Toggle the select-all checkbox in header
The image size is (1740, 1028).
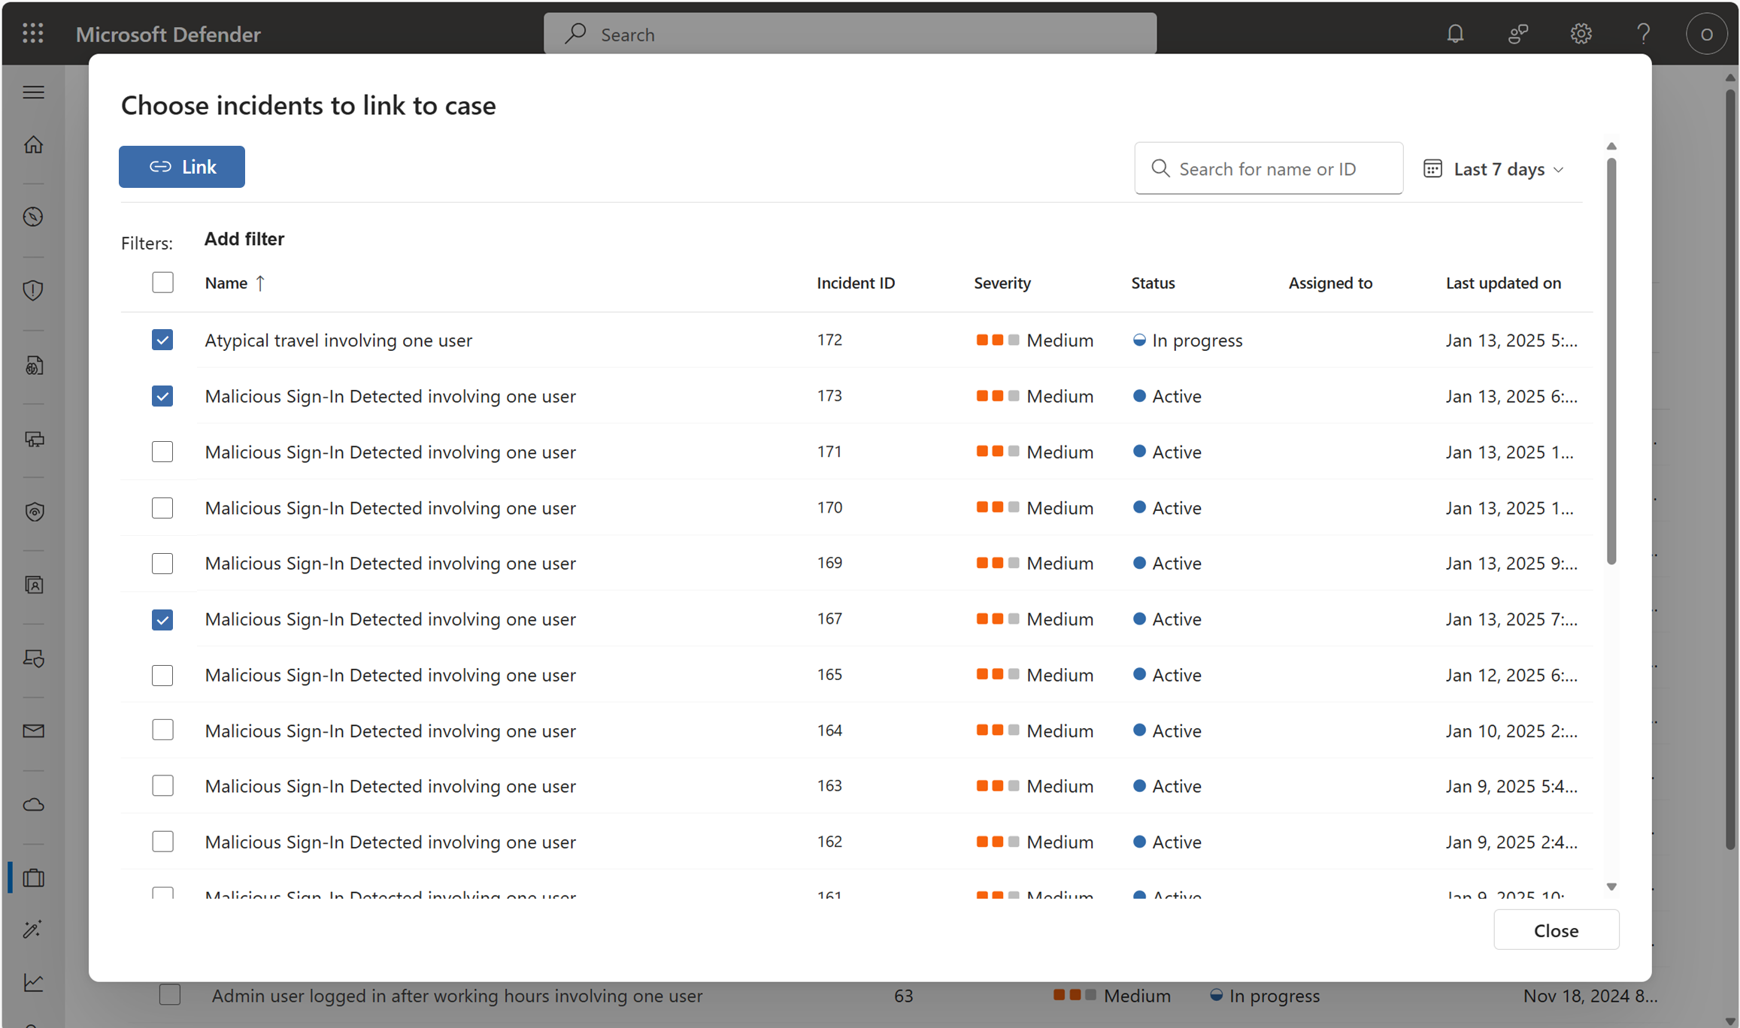pos(162,283)
